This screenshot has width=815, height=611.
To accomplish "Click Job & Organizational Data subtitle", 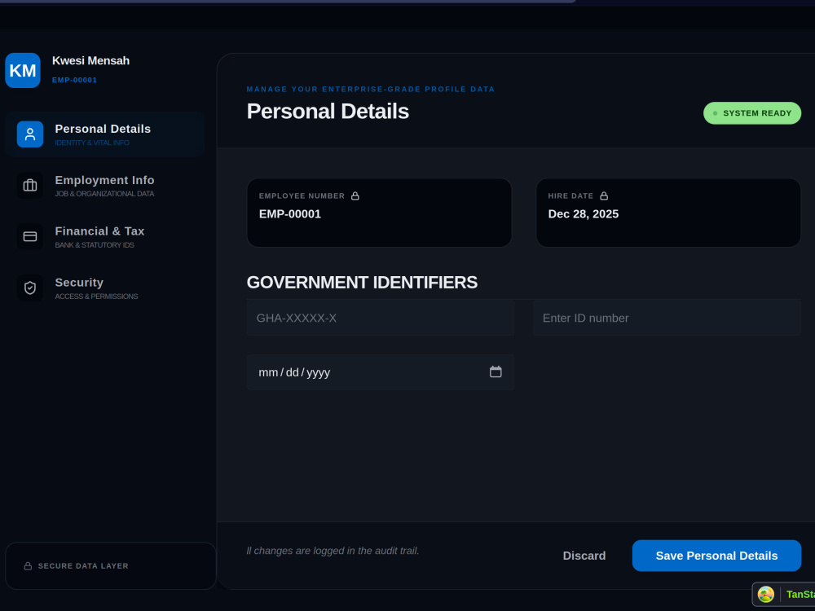I will coord(104,194).
